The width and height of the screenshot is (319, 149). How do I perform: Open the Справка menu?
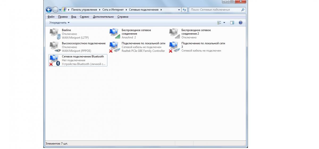pos(123,17)
